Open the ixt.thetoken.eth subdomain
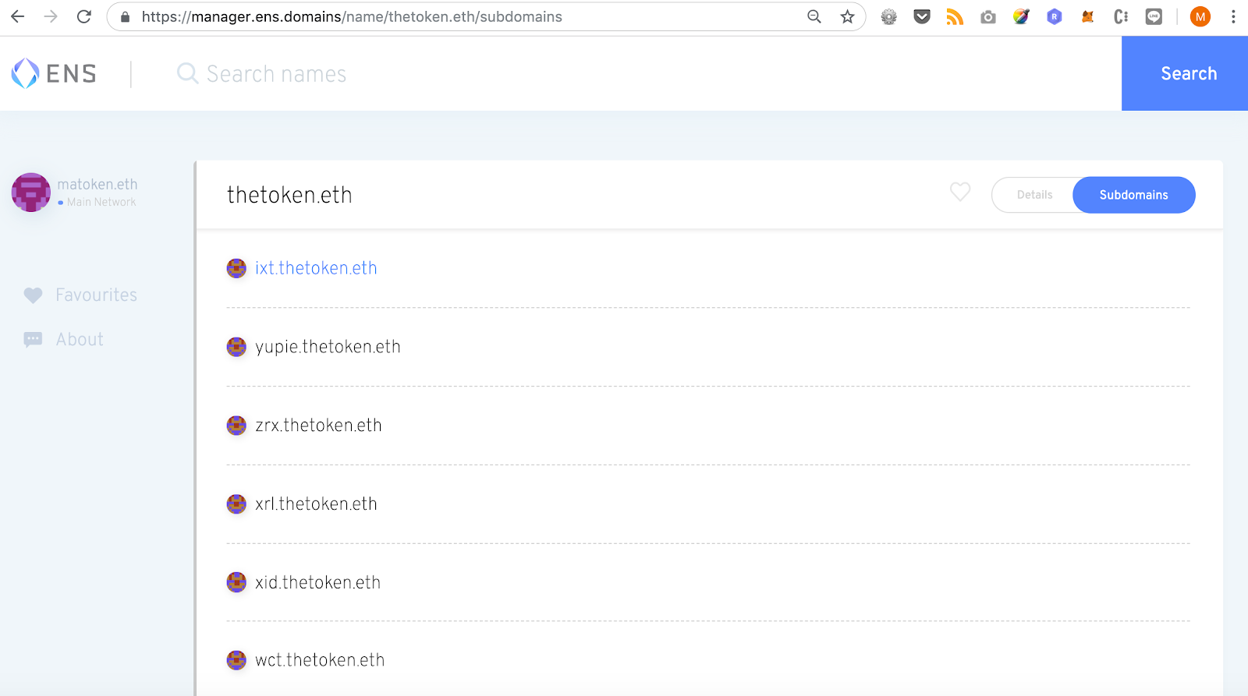Image resolution: width=1248 pixels, height=696 pixels. point(316,268)
